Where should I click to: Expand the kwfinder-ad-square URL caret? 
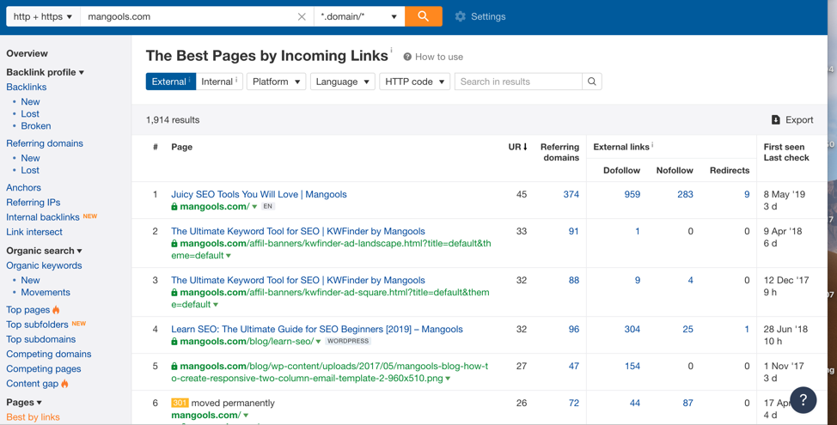pos(216,305)
